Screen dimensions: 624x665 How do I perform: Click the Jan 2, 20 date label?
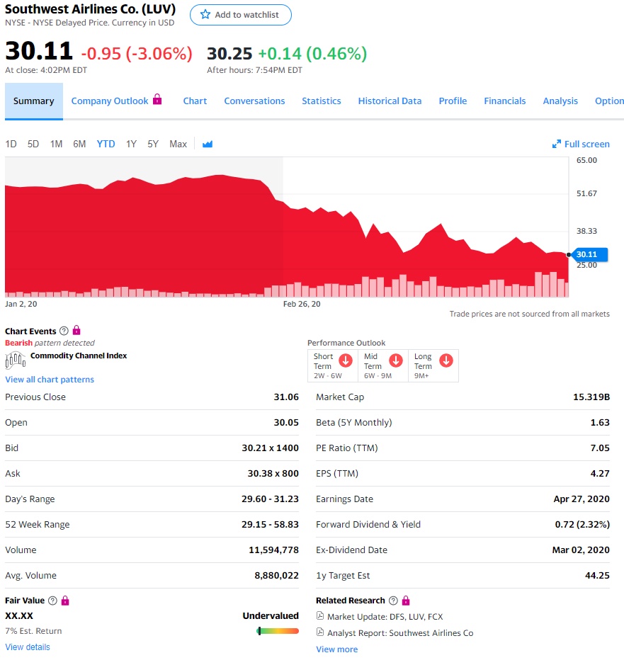[21, 304]
